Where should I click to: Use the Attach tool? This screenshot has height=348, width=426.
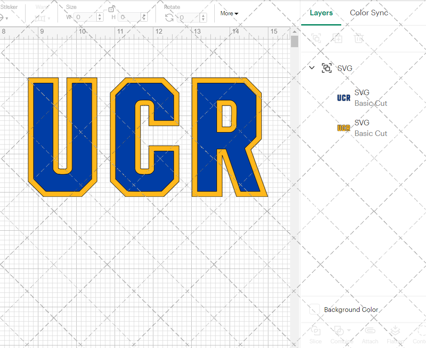[x=370, y=335]
